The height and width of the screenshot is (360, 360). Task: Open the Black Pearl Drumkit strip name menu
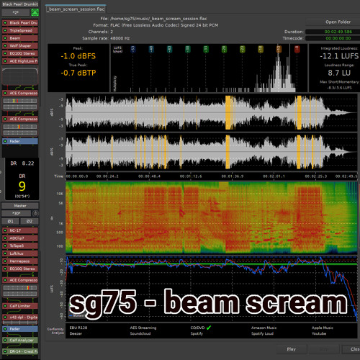click(x=20, y=4)
